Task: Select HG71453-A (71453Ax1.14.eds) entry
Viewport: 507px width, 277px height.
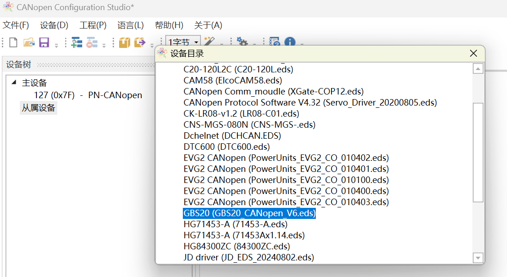Action: (244, 235)
